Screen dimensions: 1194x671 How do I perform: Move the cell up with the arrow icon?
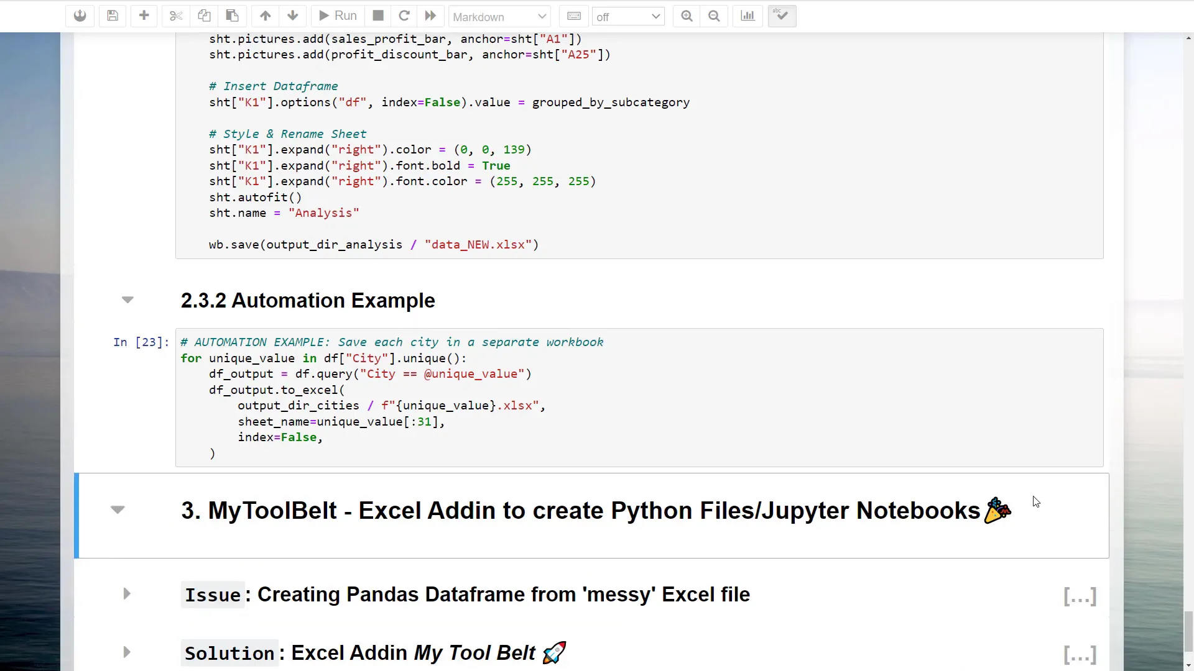(x=266, y=16)
